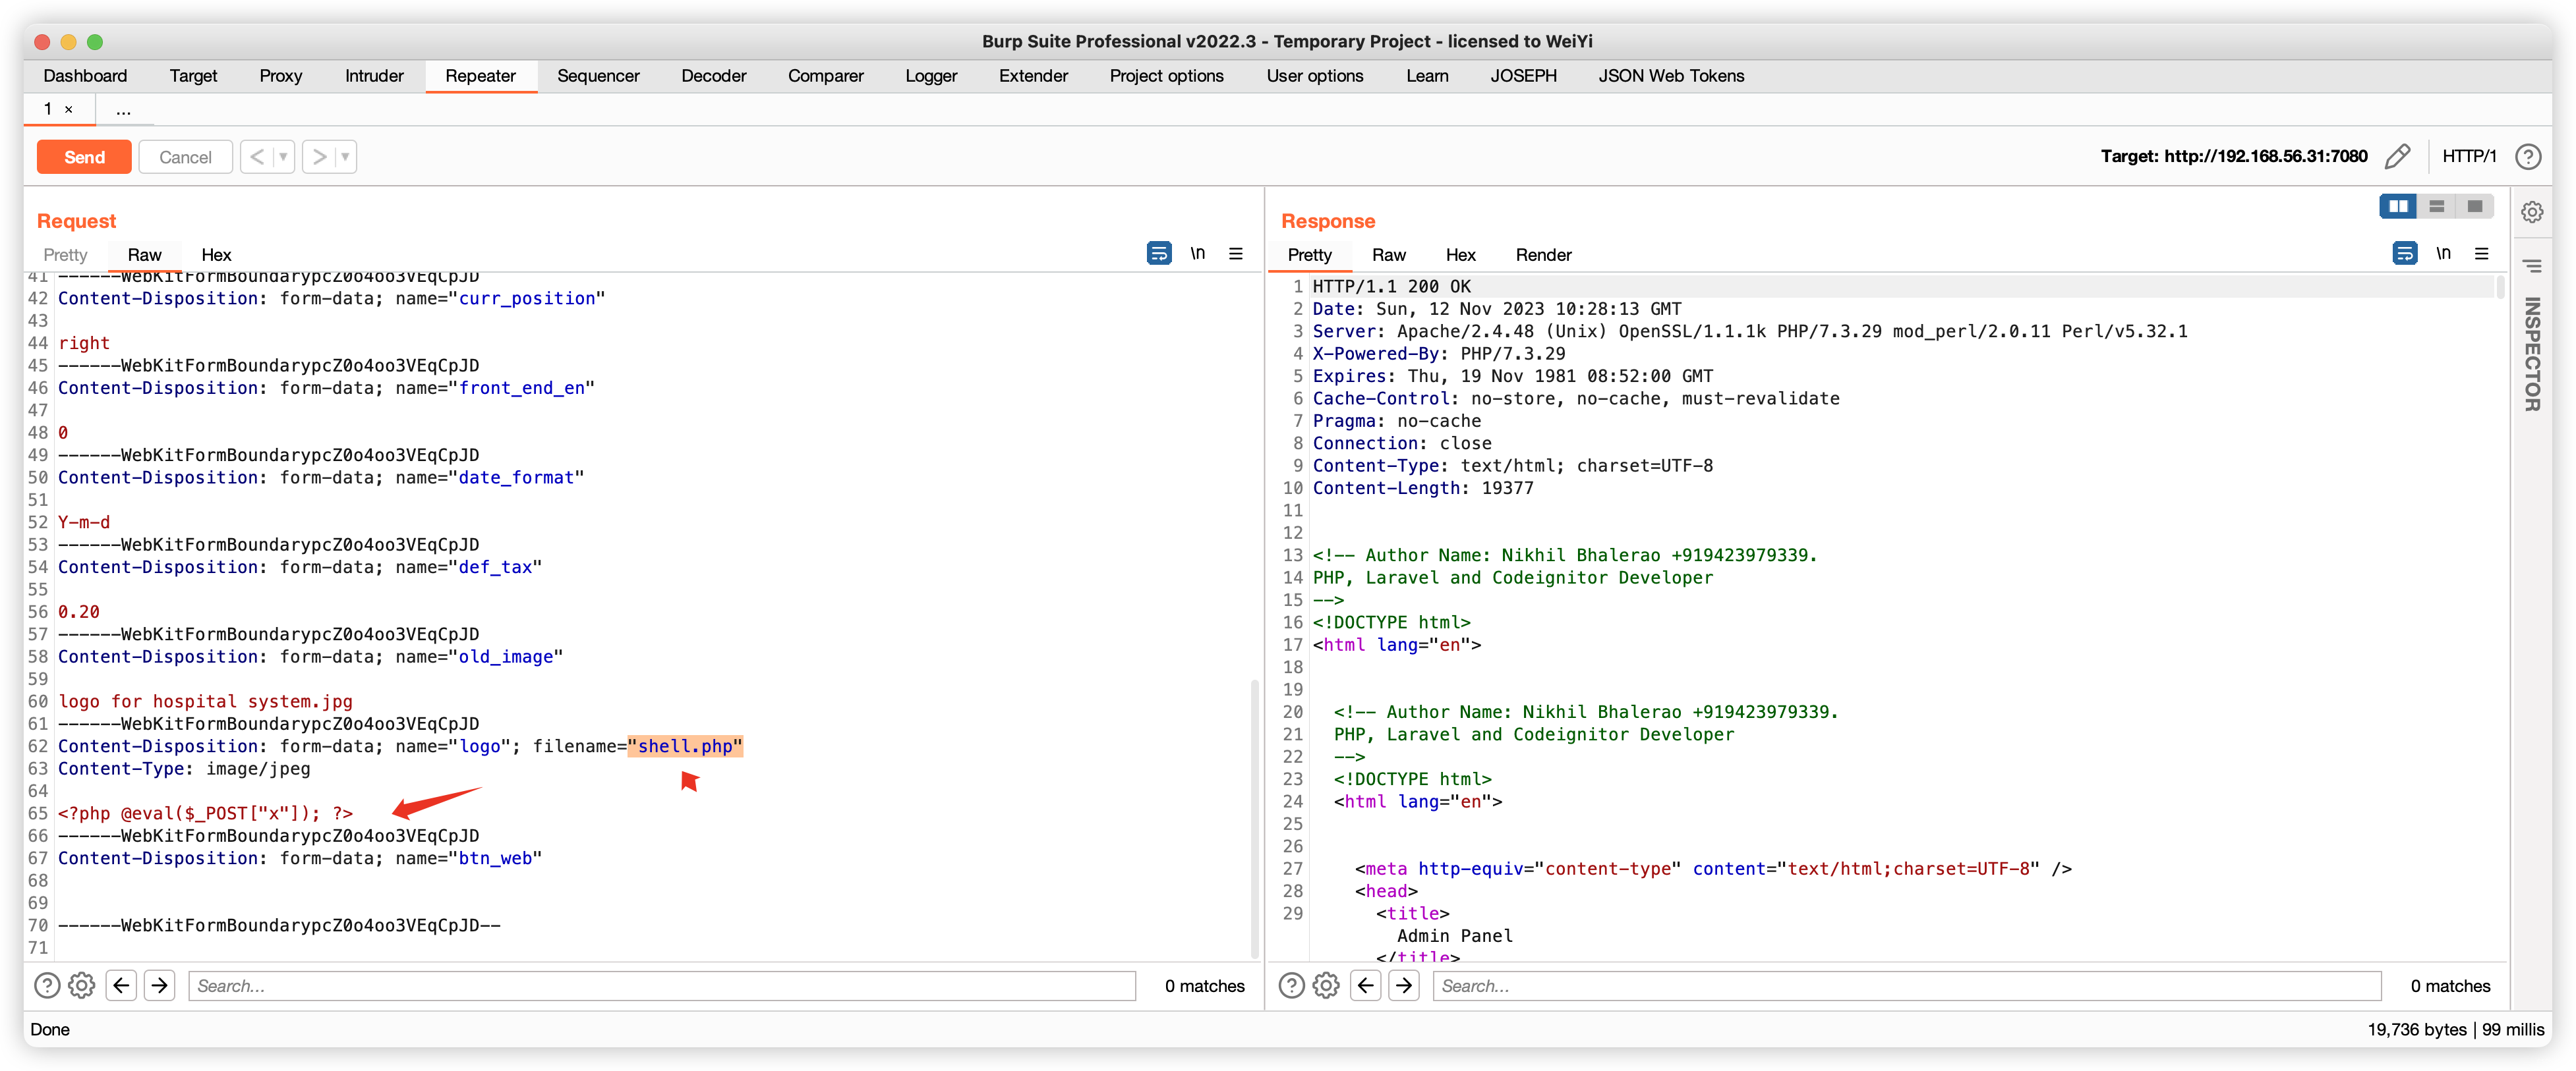Toggle word wrap in Response panel
This screenshot has height=1071, width=2576.
(x=2404, y=254)
